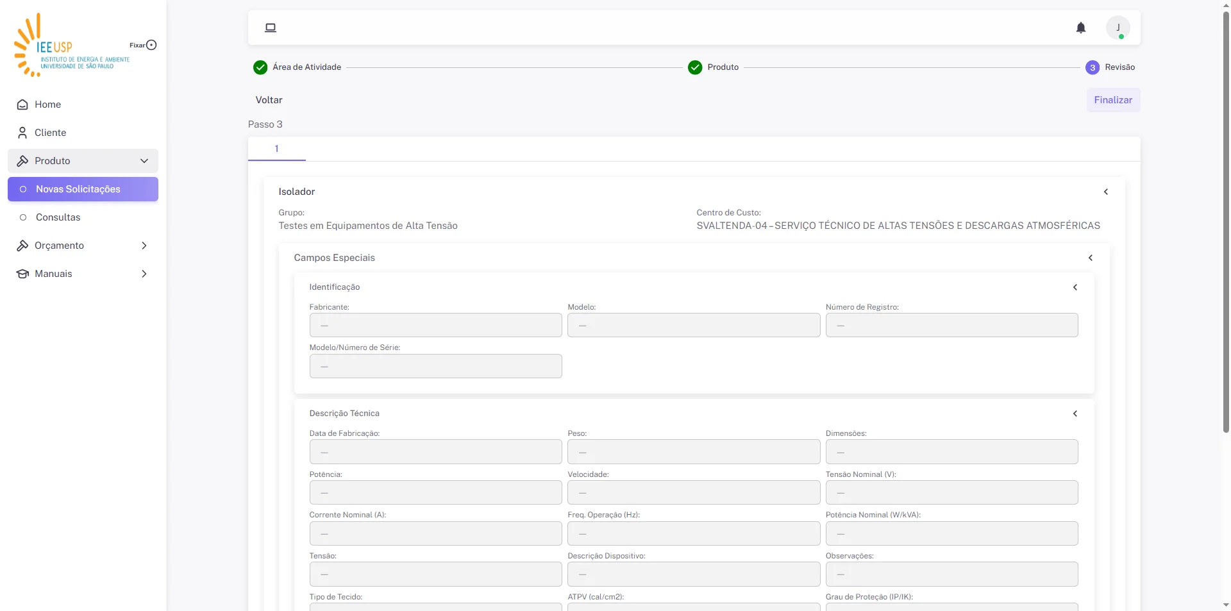Click the Data de Fabricação field
This screenshot has width=1231, height=611.
[436, 452]
